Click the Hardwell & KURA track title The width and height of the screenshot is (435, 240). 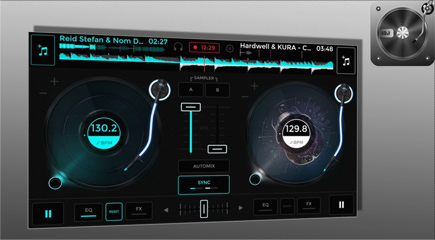tap(275, 47)
